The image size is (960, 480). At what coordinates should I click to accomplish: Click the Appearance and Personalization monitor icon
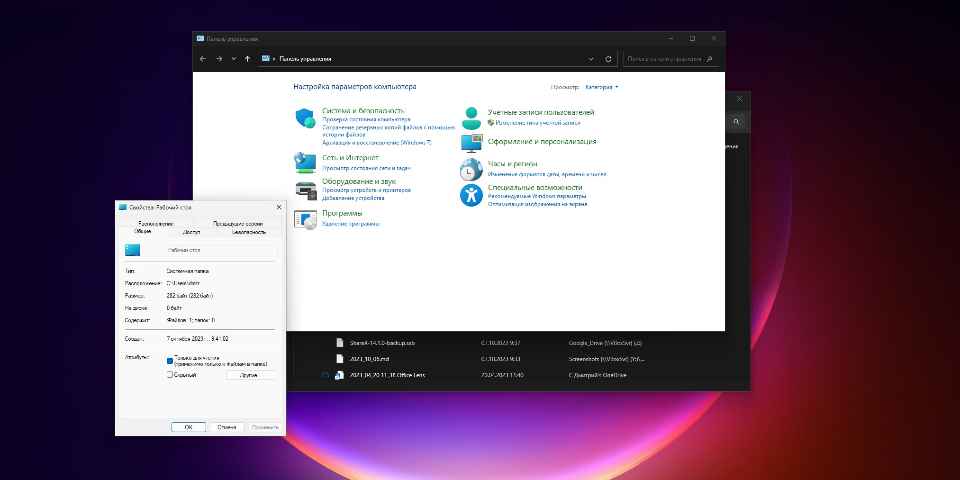pyautogui.click(x=471, y=143)
